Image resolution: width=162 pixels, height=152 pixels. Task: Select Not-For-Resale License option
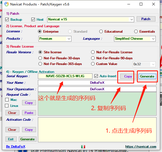pos(93,52)
